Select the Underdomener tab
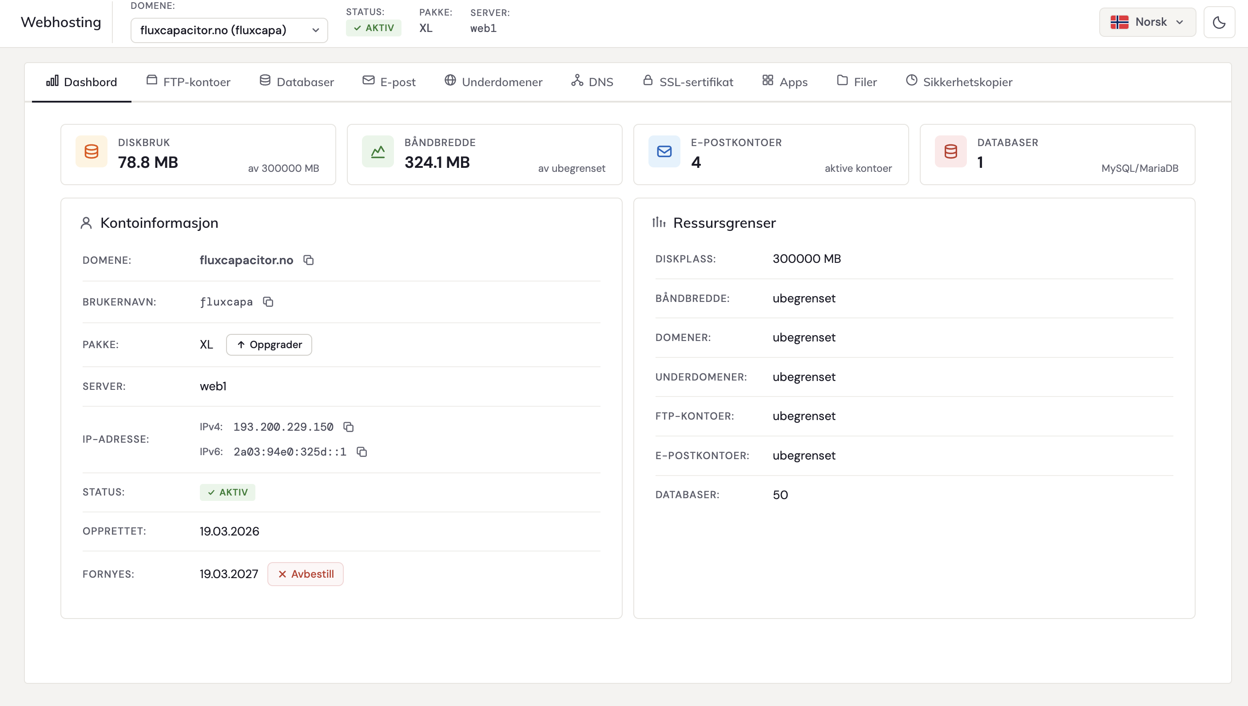The height and width of the screenshot is (706, 1248). [493, 81]
